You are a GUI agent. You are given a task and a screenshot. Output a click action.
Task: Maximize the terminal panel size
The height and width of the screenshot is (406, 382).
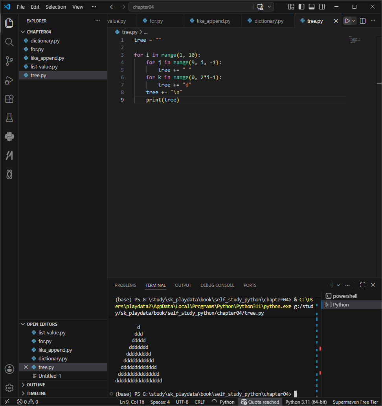(363, 285)
